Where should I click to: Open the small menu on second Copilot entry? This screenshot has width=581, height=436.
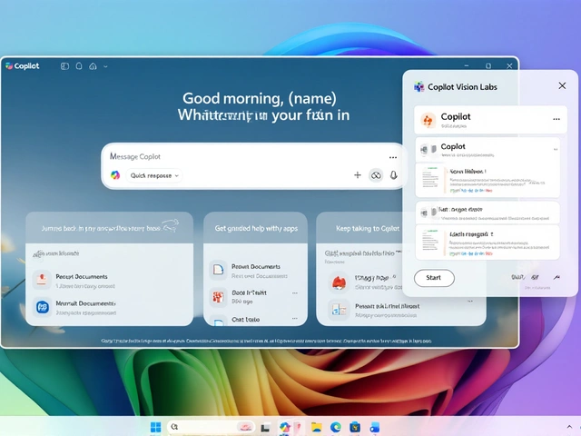(x=555, y=149)
